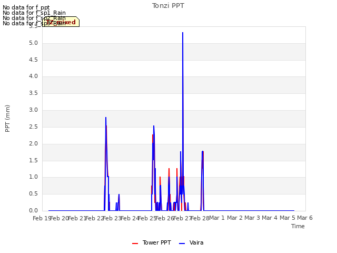Click the red Tower PPT legend line
The image size is (337, 253).
click(x=135, y=244)
